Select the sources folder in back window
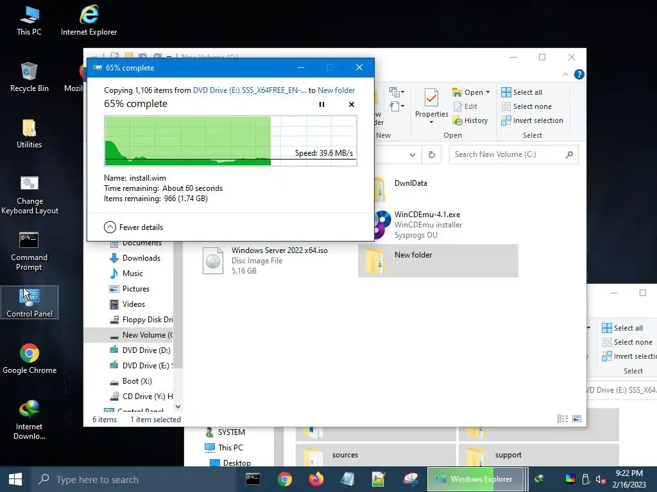Viewport: 657px width, 492px height. [375, 455]
